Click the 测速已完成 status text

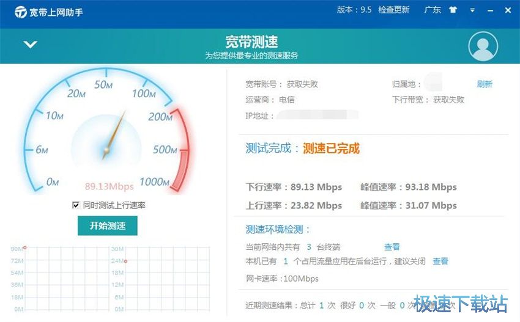332,148
